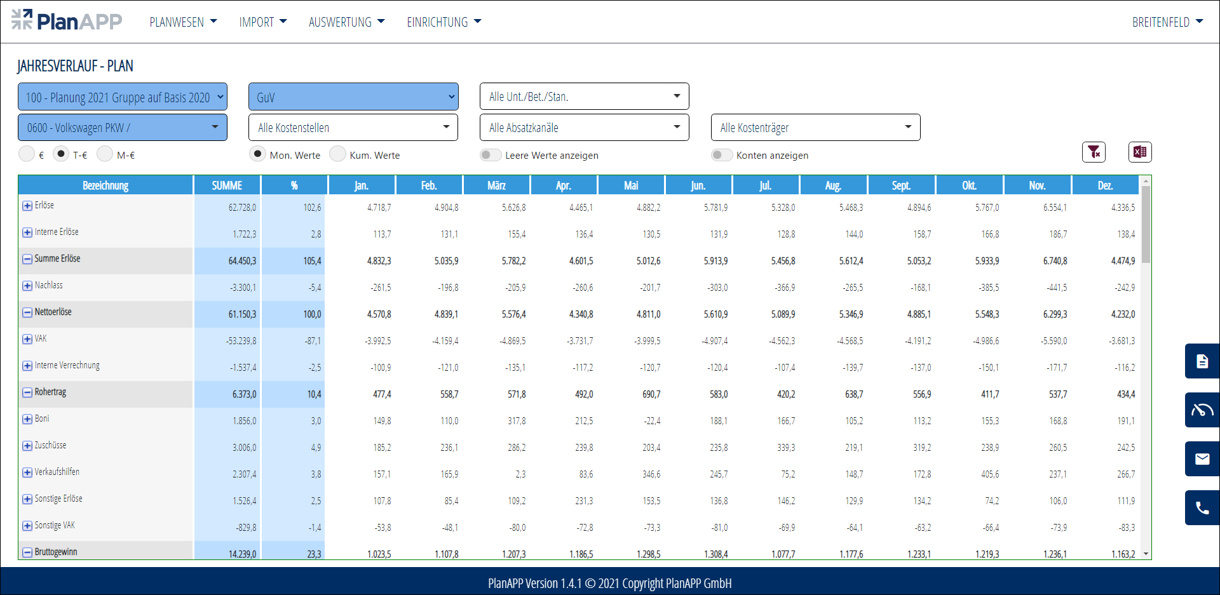Screen dimensions: 1220x595
Task: Click the SUMME column header
Action: (x=227, y=185)
